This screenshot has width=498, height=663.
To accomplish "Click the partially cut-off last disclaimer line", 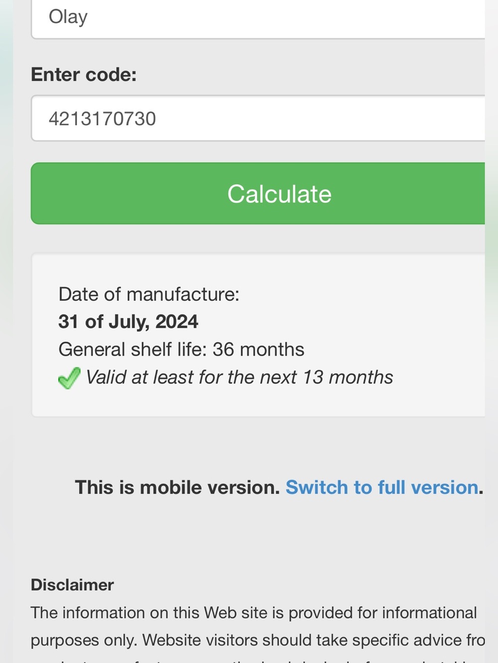I will pos(258,660).
